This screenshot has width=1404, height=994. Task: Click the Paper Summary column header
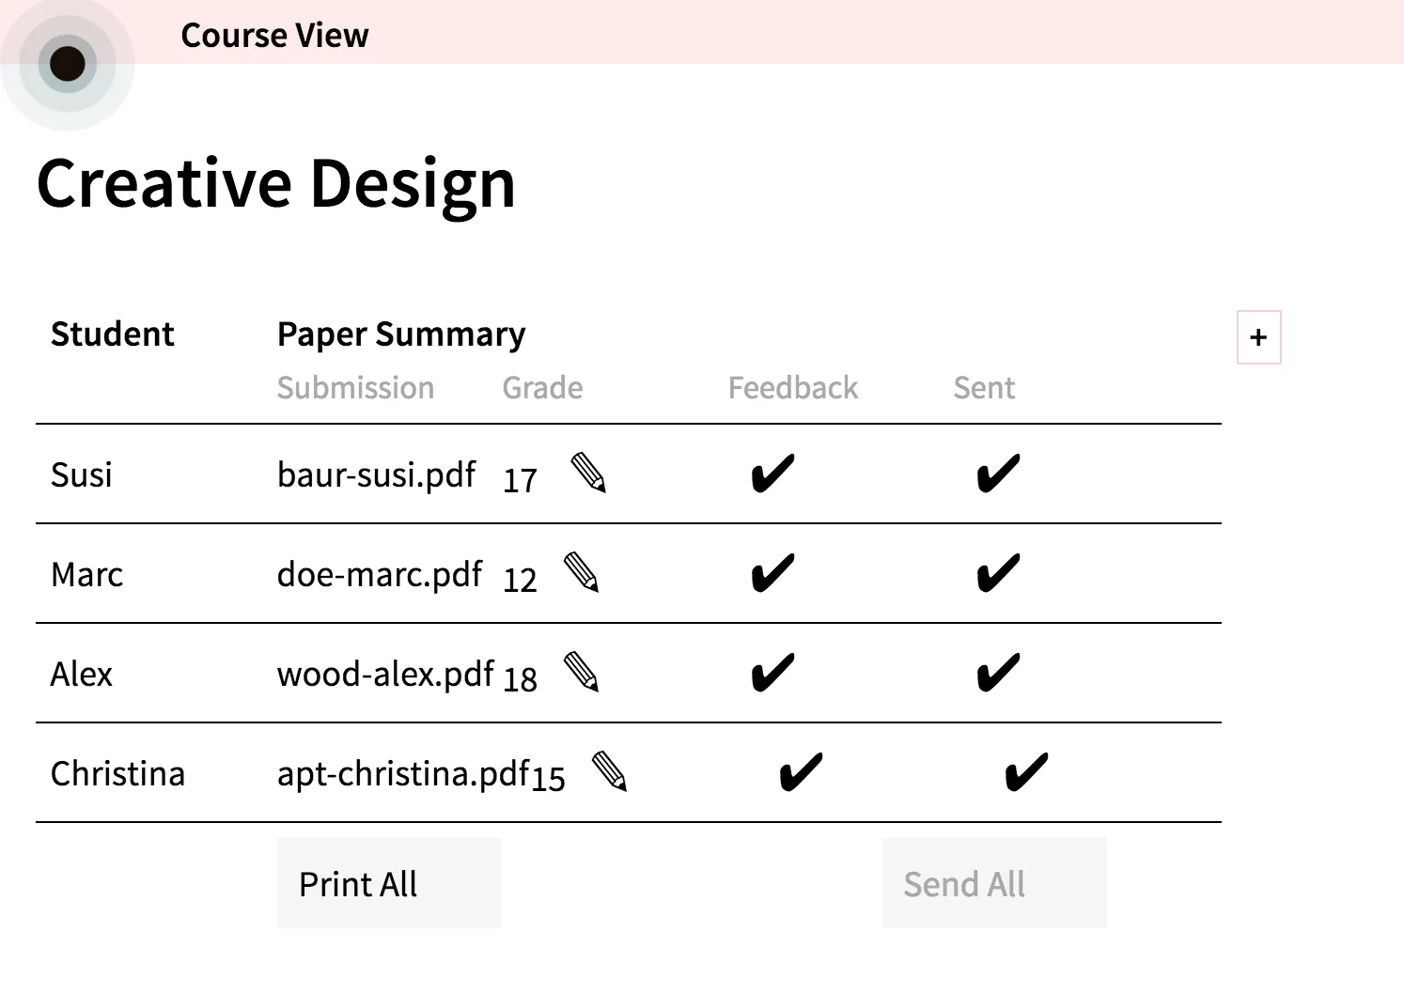pyautogui.click(x=401, y=335)
